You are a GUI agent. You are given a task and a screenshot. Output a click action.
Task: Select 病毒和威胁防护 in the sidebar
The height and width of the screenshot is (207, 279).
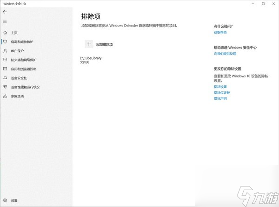coord(22,42)
